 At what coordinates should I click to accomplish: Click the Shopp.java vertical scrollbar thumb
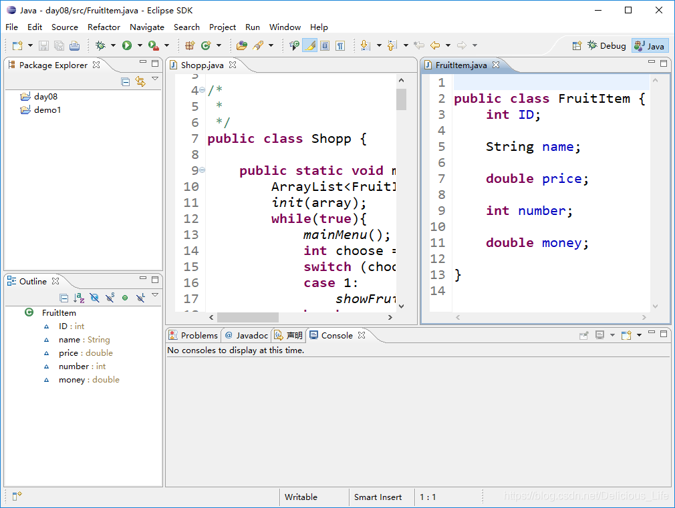click(401, 99)
